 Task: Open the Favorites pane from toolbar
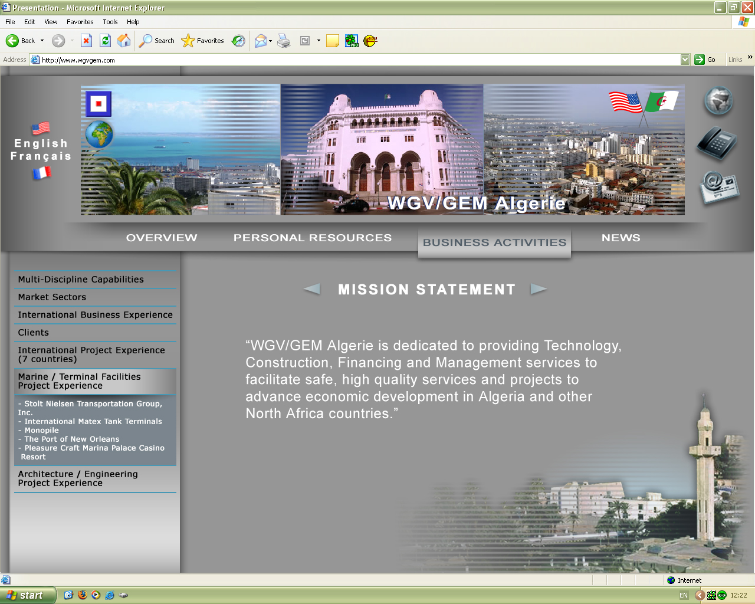coord(203,41)
